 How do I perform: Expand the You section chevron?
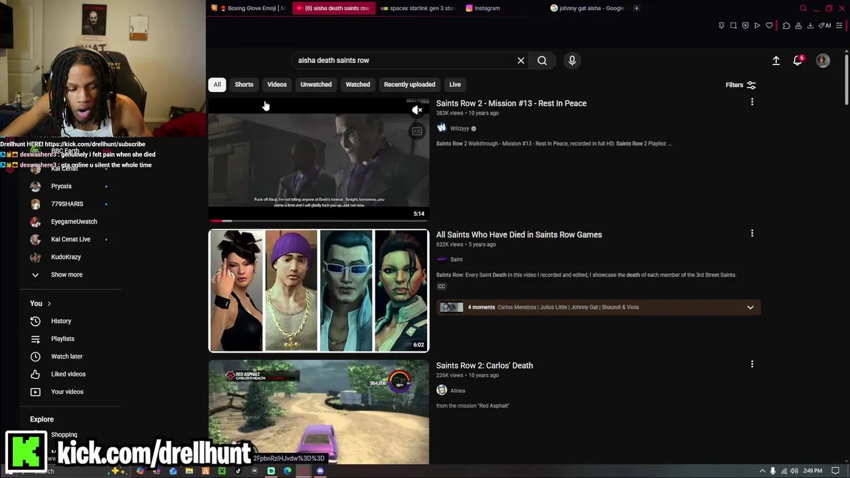(48, 303)
